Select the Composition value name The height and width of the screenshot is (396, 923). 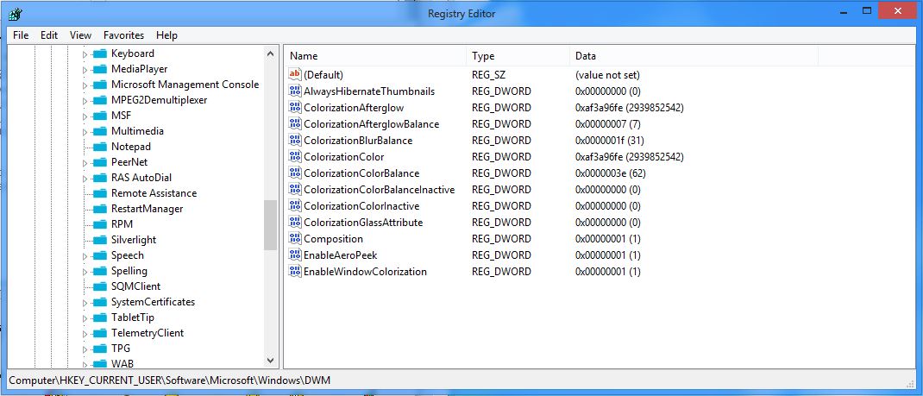[x=333, y=239]
